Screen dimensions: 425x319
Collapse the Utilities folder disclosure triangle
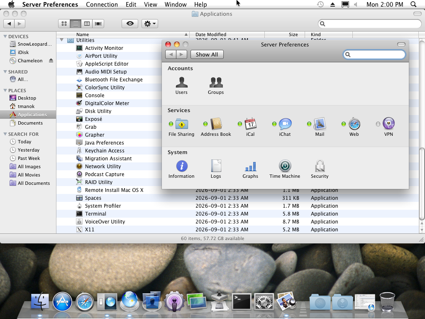pos(62,40)
